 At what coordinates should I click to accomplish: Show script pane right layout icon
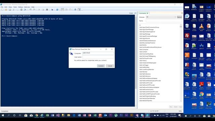tap(66, 10)
